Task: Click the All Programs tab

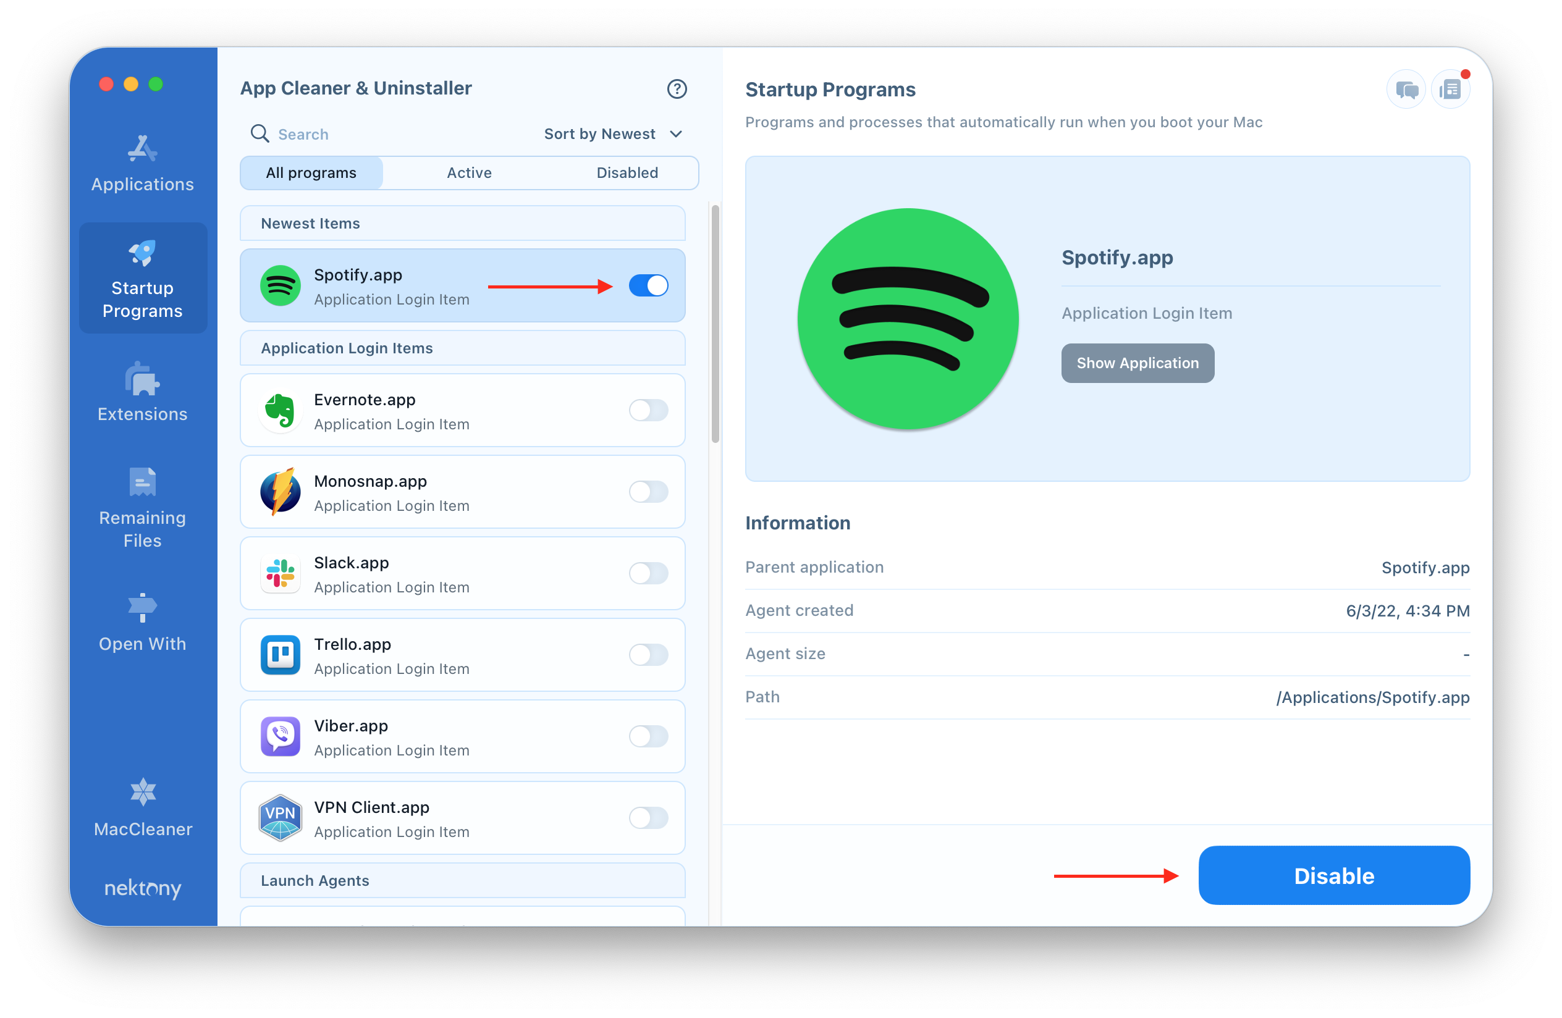Action: click(x=311, y=173)
